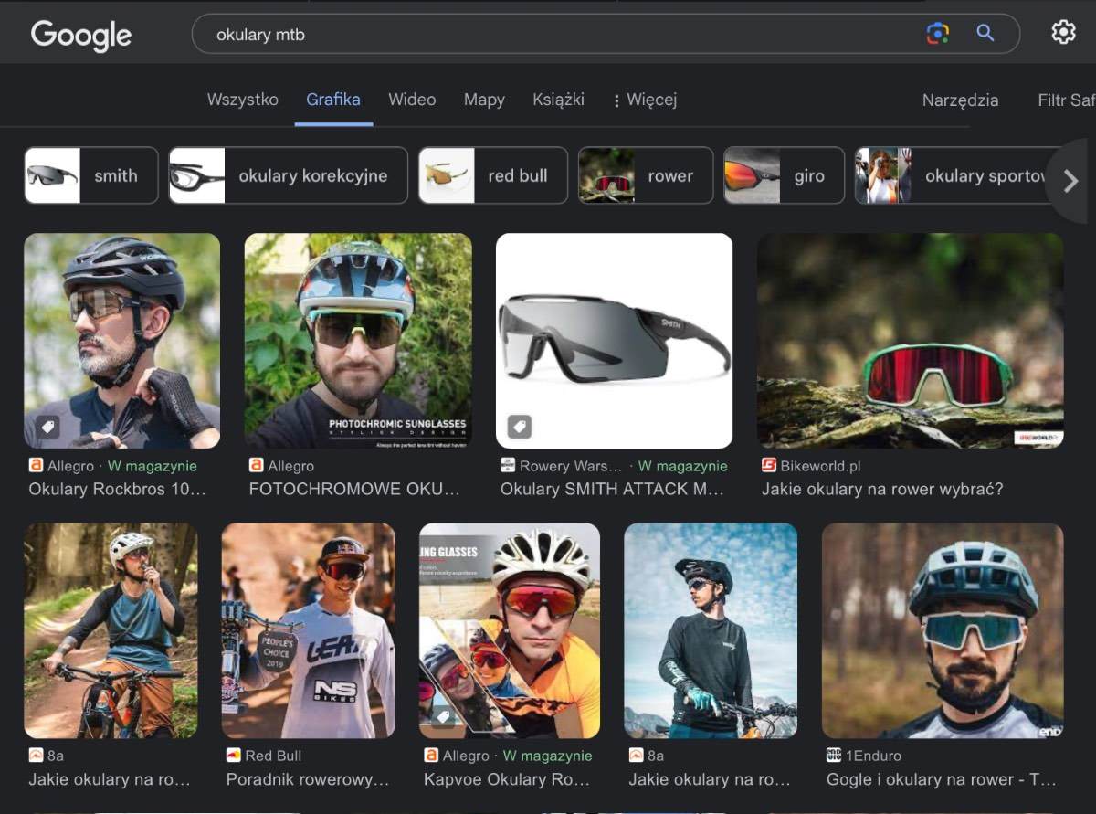Image resolution: width=1096 pixels, height=814 pixels.
Task: Open Google Lens camera search
Action: (x=937, y=34)
